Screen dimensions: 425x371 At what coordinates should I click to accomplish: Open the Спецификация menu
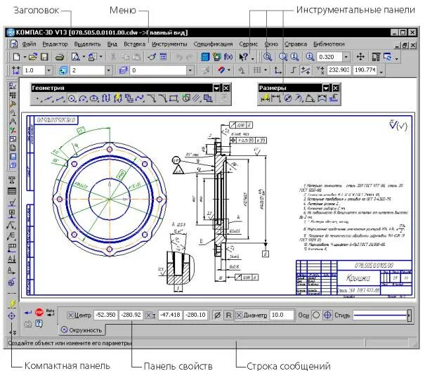point(213,44)
